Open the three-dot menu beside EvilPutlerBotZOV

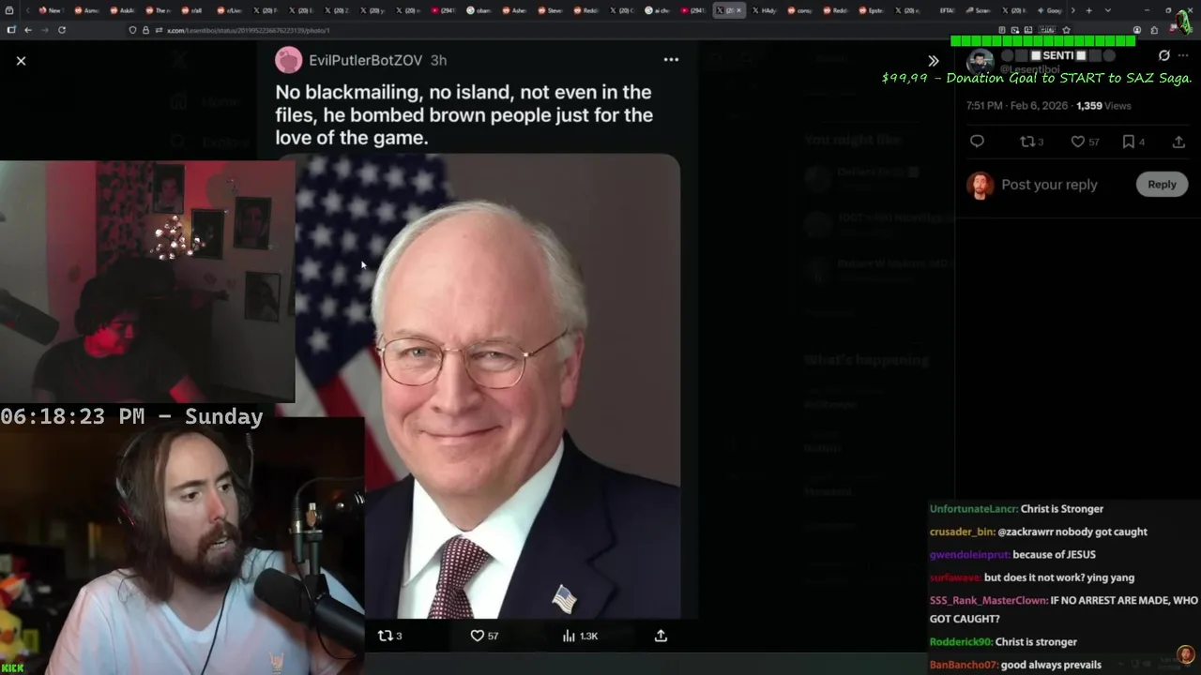pos(671,59)
